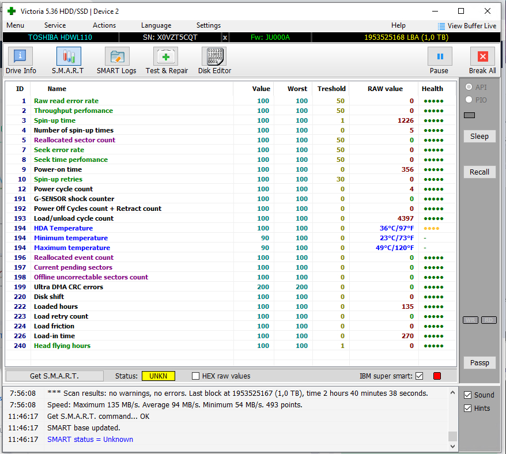Click the Passp button
Image resolution: width=506 pixels, height=454 pixels.
[479, 363]
